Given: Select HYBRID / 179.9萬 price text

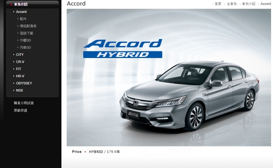Looking at the screenshot, I should pos(104,152).
